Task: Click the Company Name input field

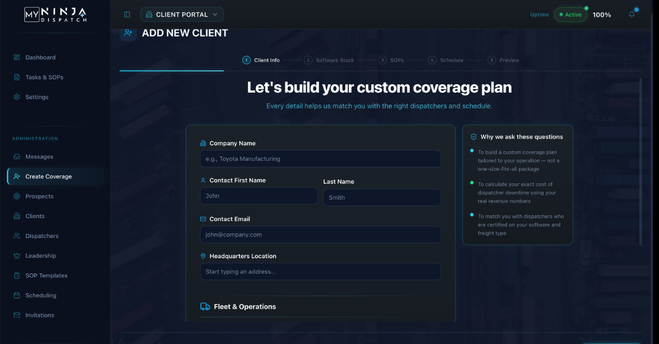Action: [x=320, y=158]
